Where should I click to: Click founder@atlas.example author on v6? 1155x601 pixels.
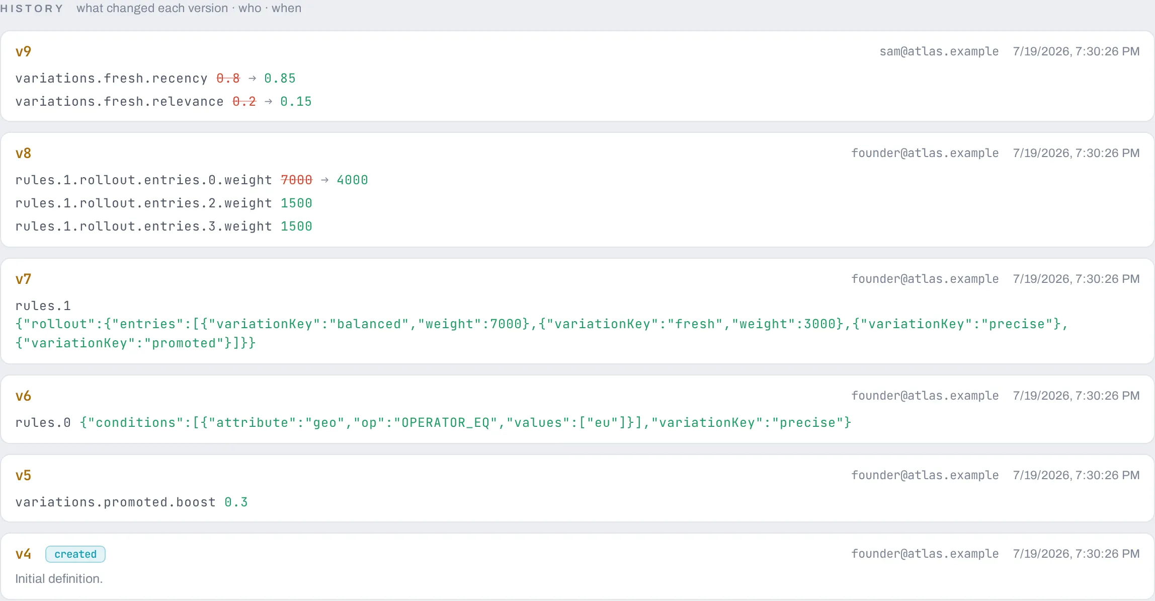pyautogui.click(x=925, y=396)
